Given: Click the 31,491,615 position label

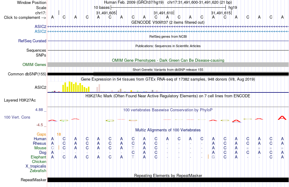Looking at the screenshot, I should pos(221,13).
